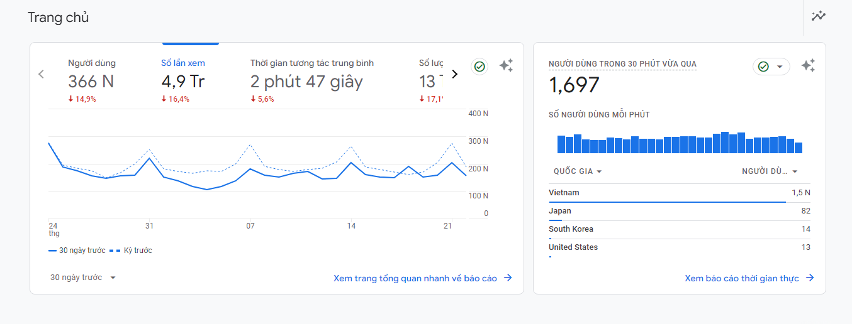This screenshot has height=324, width=852.
Task: Click the Vietnam row in the country table
Action: (x=679, y=193)
